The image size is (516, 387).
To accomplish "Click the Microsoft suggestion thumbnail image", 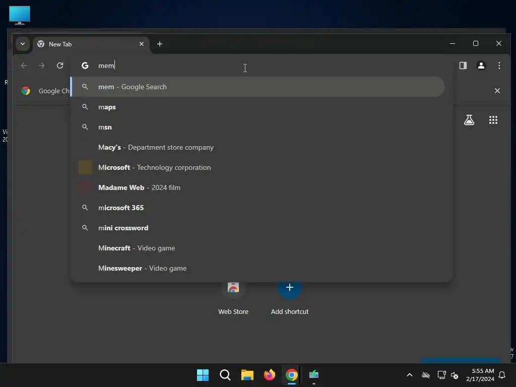I will click(x=85, y=167).
